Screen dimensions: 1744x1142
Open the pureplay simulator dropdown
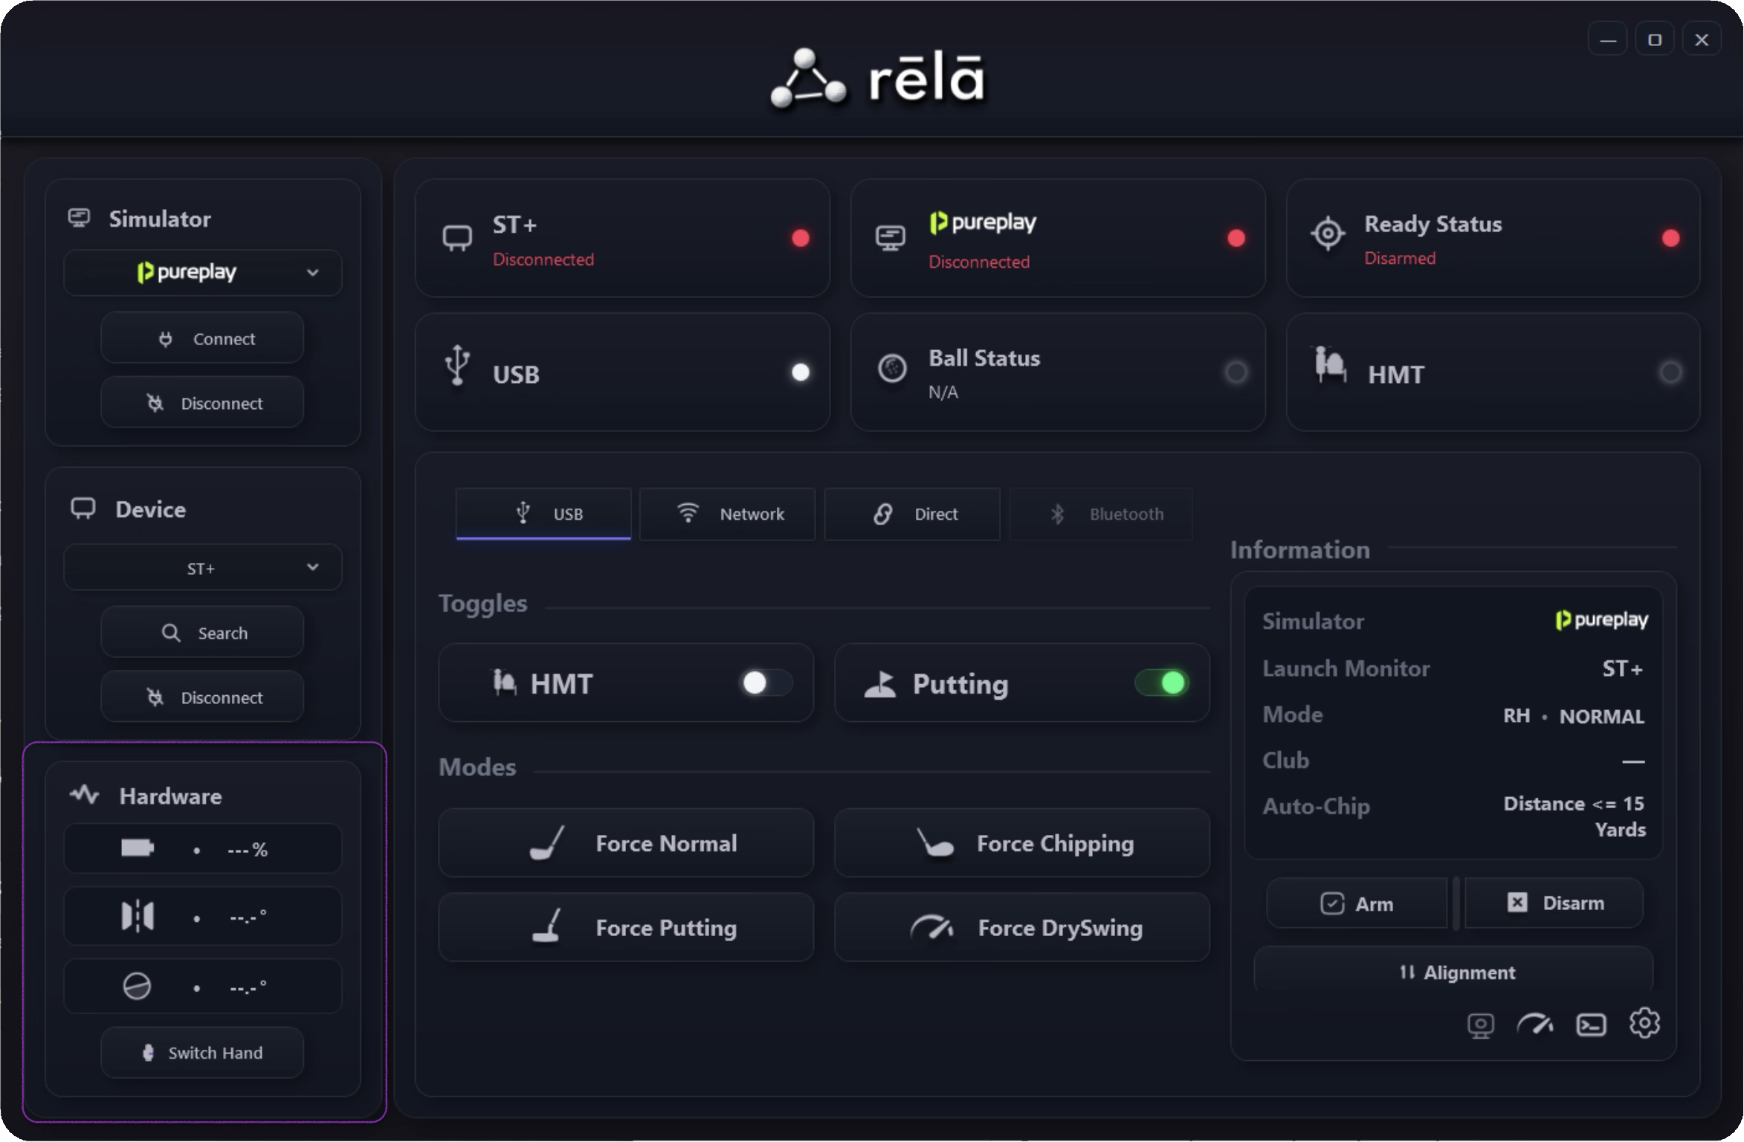click(x=202, y=272)
